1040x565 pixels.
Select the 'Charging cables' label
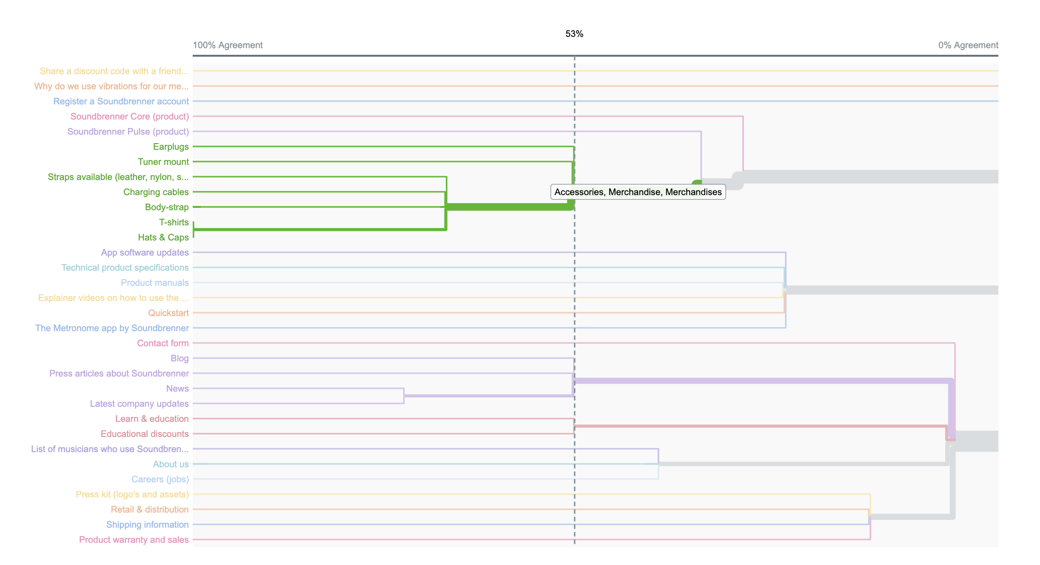point(156,192)
